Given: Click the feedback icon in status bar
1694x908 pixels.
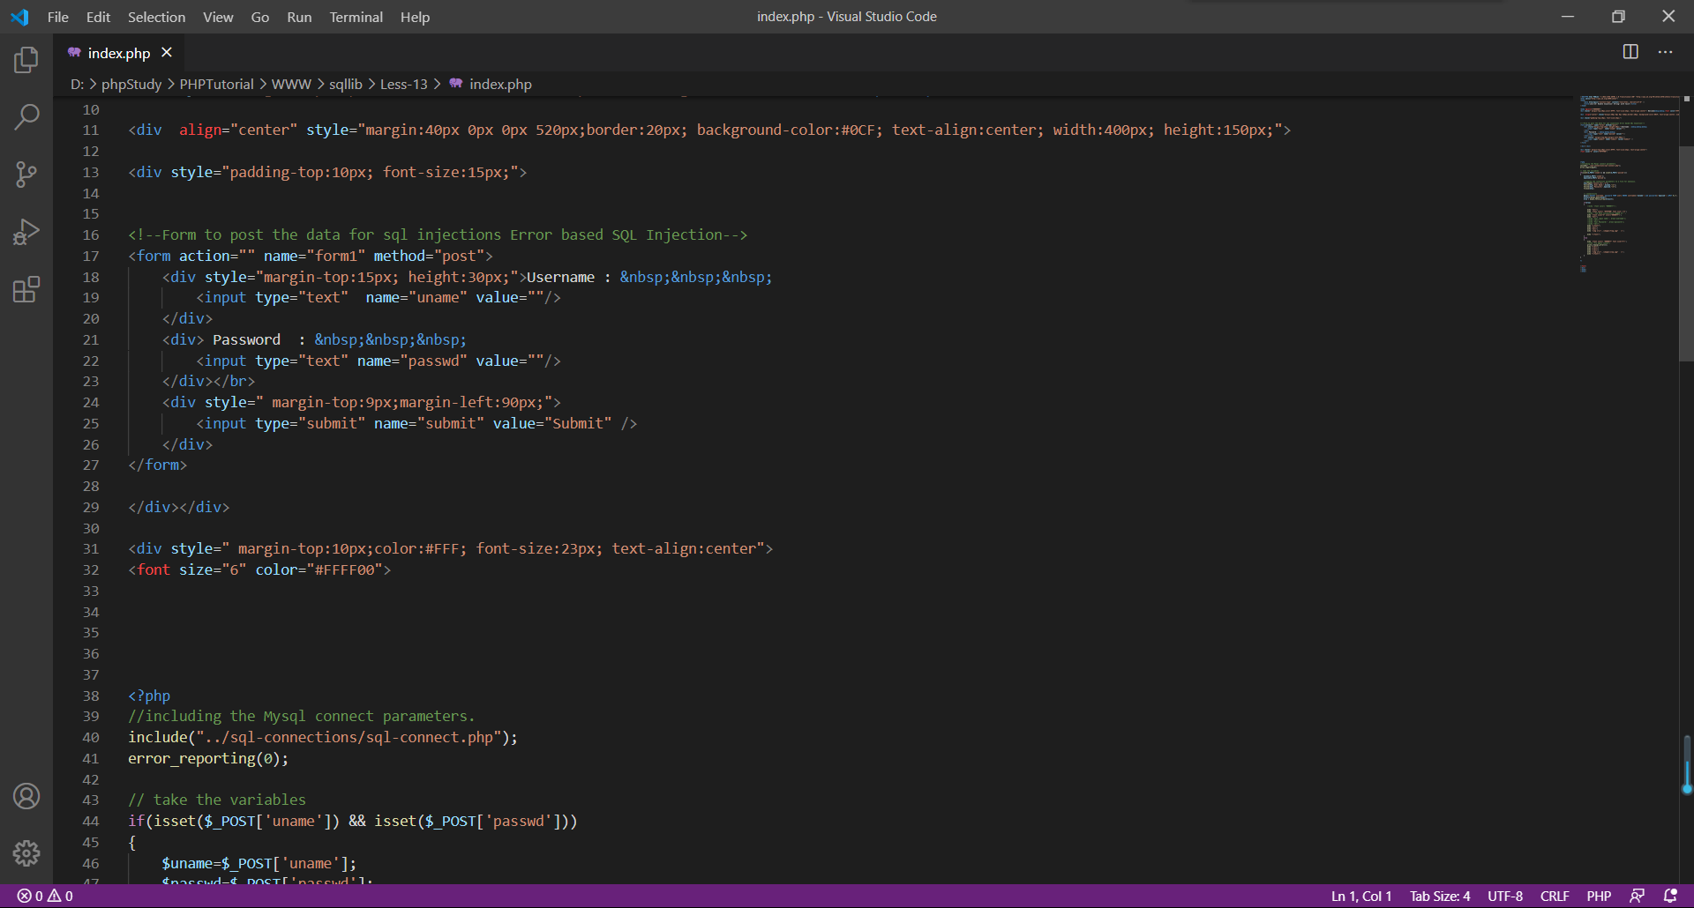Looking at the screenshot, I should coord(1637,896).
